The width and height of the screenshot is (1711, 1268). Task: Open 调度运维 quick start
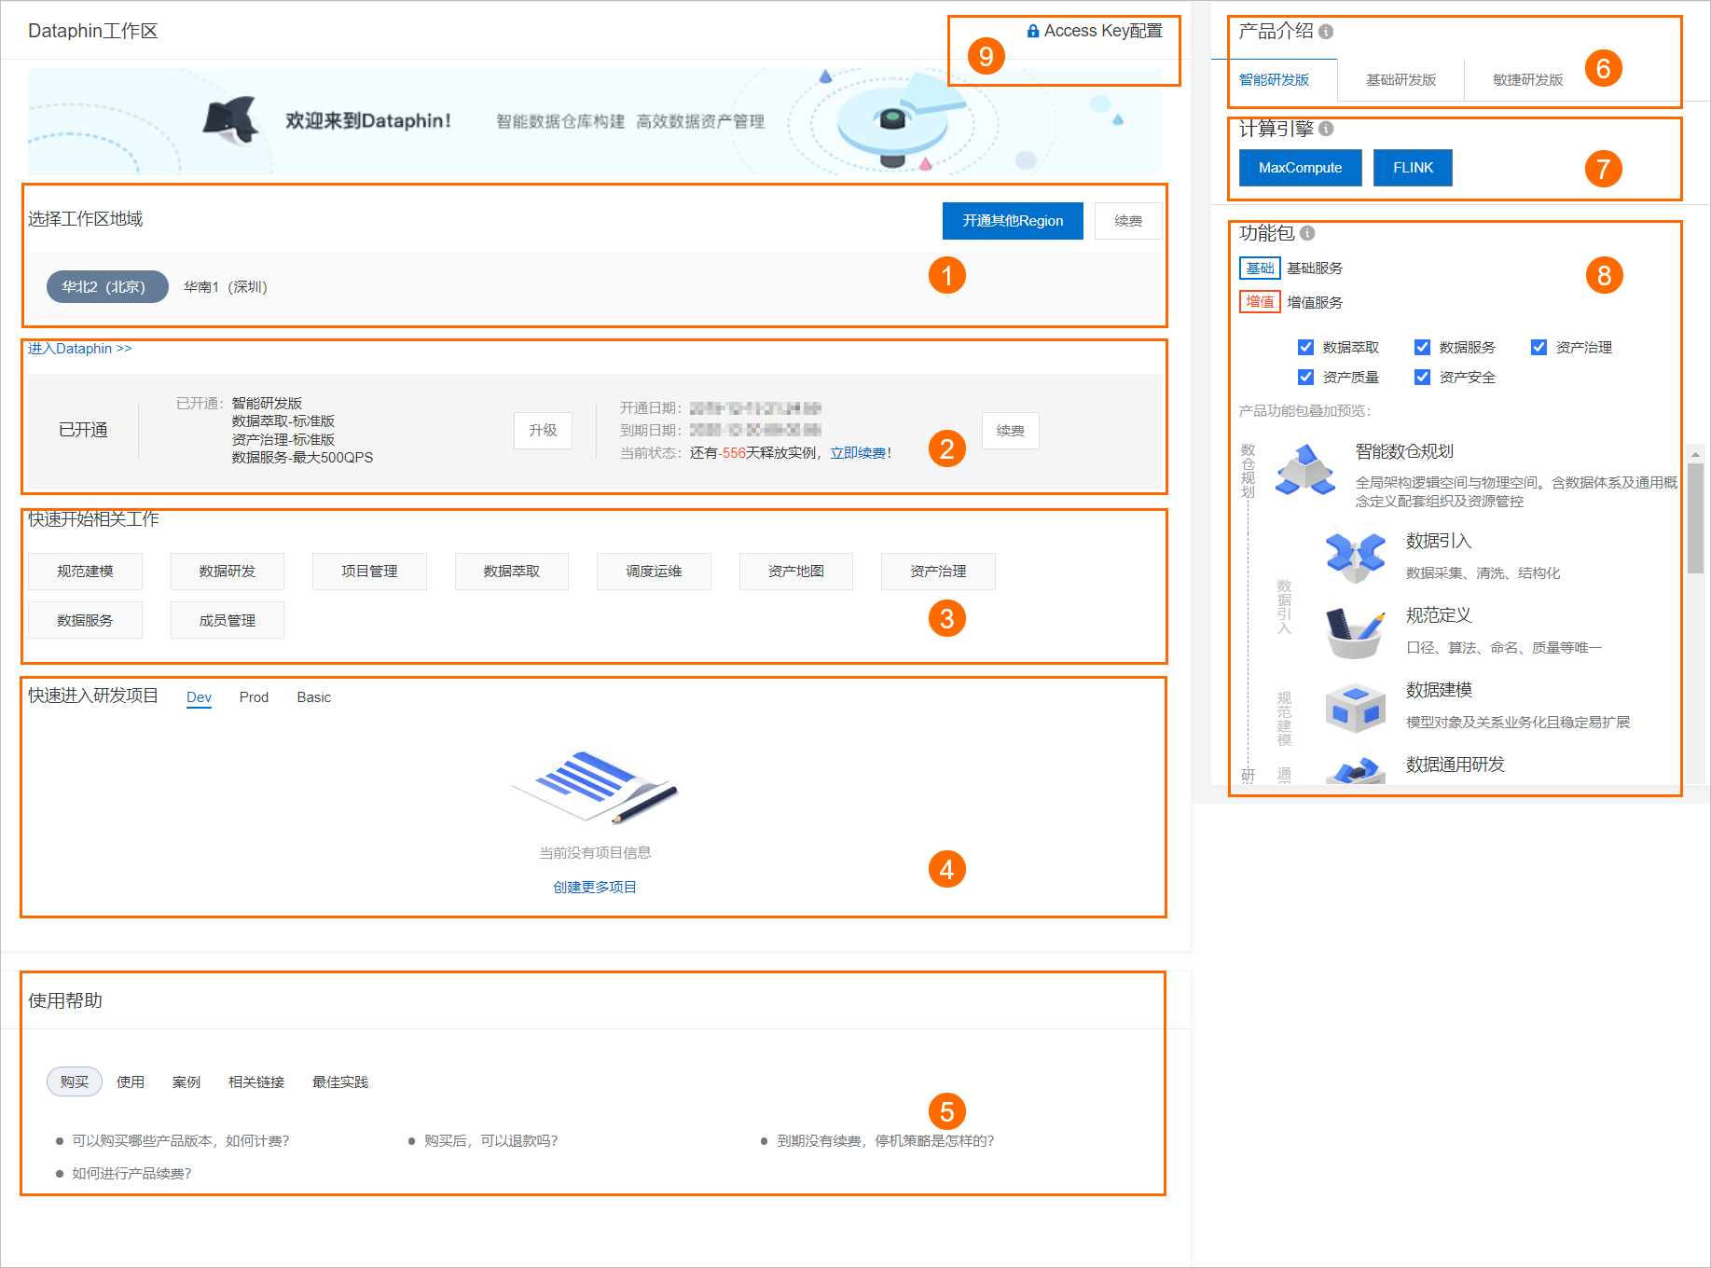point(654,572)
